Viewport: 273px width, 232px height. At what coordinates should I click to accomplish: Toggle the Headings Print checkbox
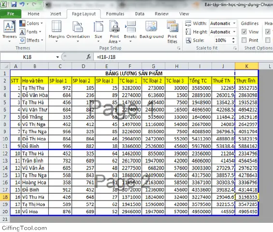coord(268,40)
